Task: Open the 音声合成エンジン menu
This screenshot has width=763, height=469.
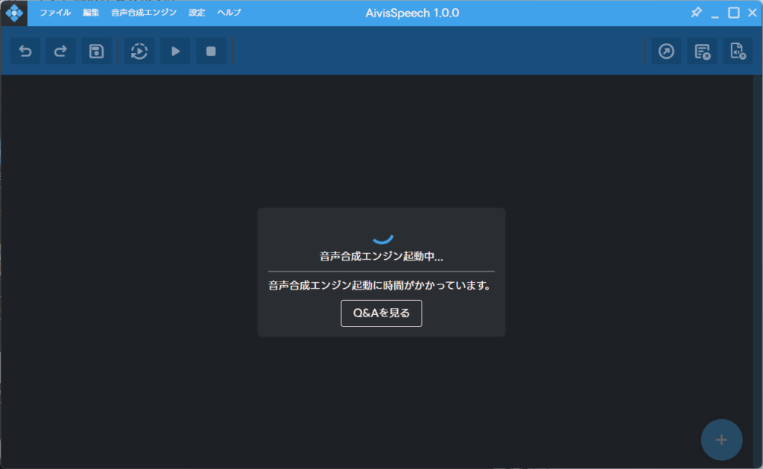Action: pyautogui.click(x=144, y=13)
